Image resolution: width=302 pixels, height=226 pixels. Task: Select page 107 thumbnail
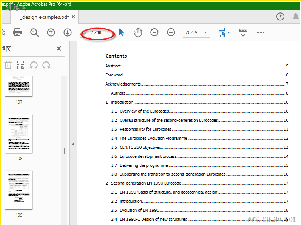point(19,86)
